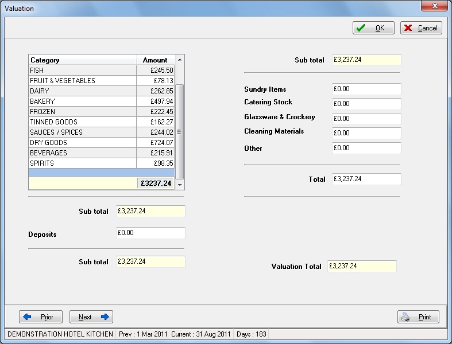
Task: Click the top right Sub total field
Action: click(366, 60)
